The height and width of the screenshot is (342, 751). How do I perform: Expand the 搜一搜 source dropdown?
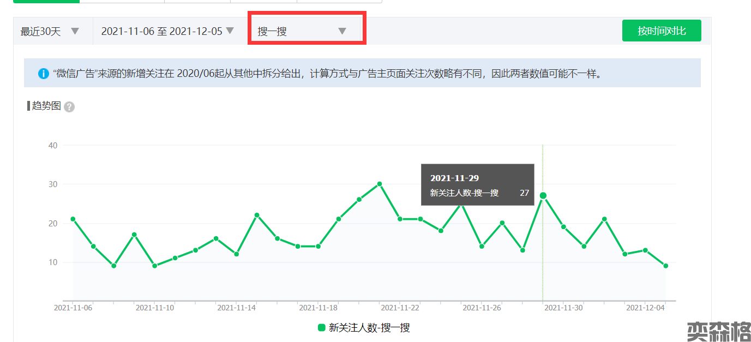coord(302,32)
